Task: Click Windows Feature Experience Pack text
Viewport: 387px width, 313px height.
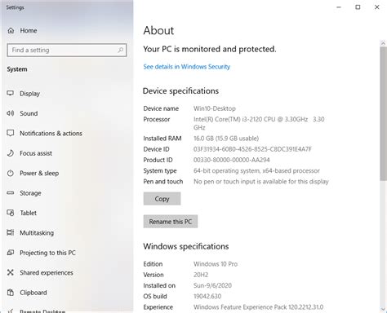Action: pos(259,307)
